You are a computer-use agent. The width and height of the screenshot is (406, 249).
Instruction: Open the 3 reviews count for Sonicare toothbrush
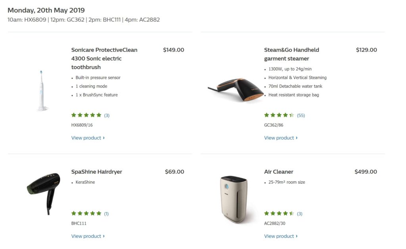[x=107, y=115]
